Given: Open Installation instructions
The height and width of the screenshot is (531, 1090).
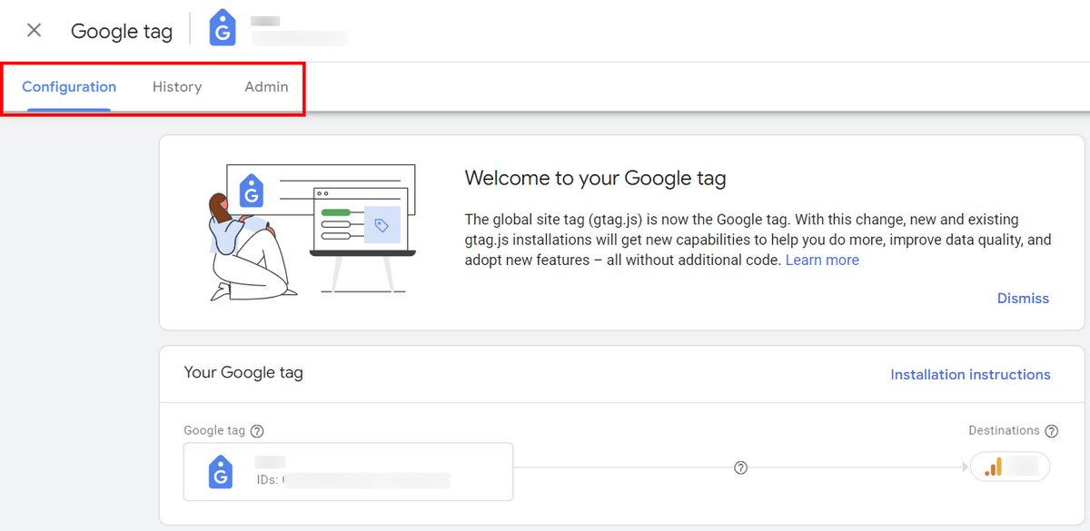Looking at the screenshot, I should (970, 374).
